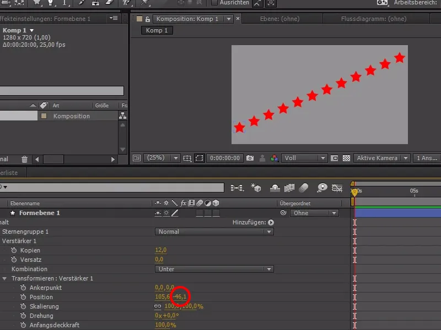Select the Komposition: Komp 1 tab

187,19
